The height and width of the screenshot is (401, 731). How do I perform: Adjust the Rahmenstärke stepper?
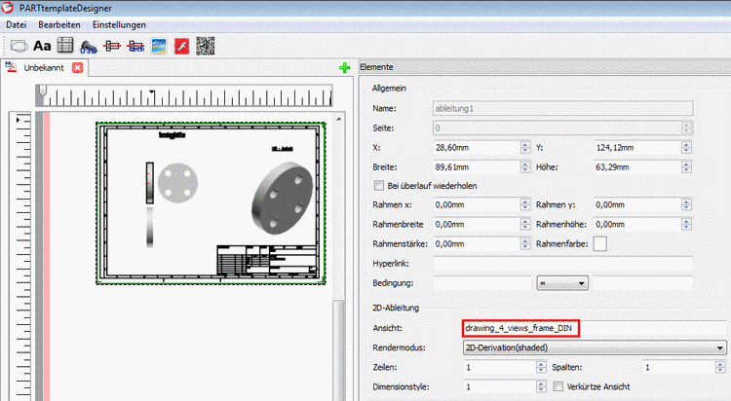(x=525, y=243)
